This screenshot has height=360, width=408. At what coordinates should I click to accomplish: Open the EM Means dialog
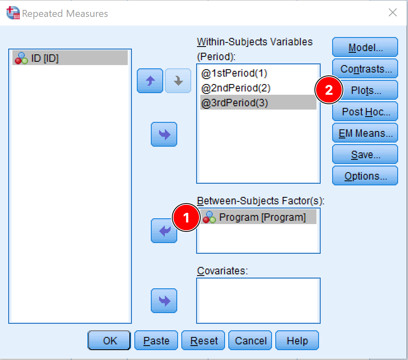(x=365, y=133)
